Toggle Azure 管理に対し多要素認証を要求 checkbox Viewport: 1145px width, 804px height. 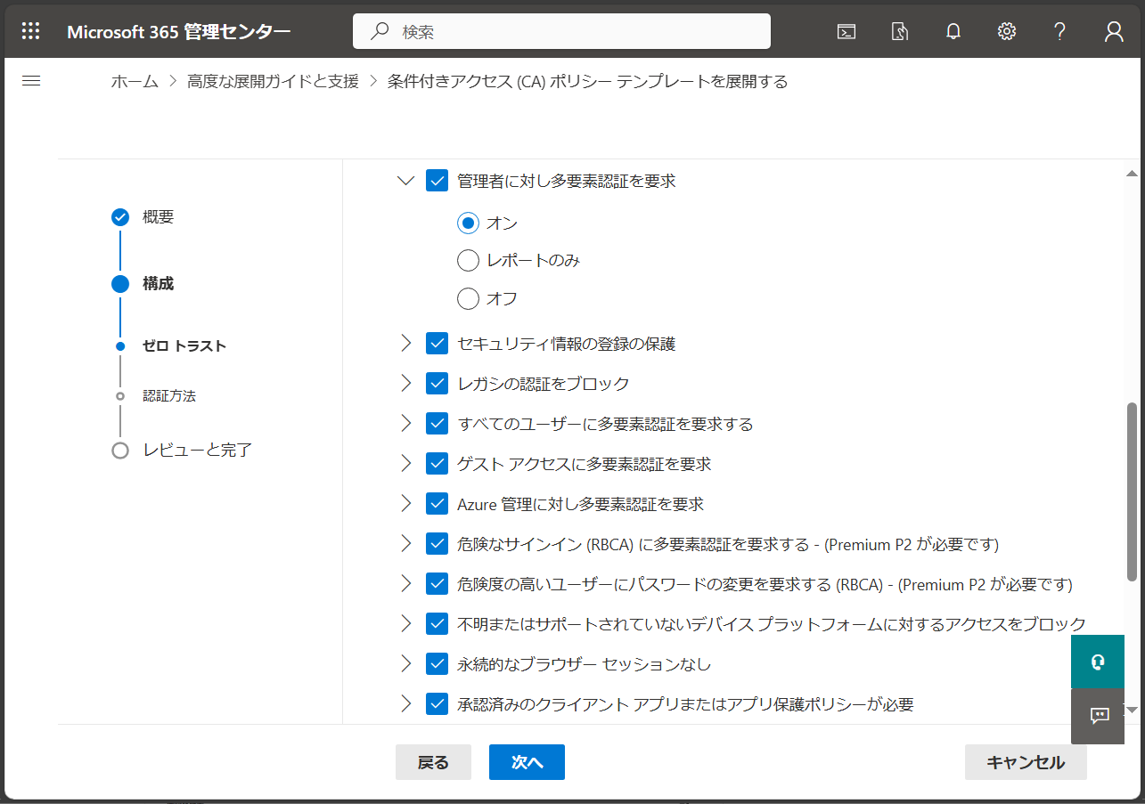point(437,504)
